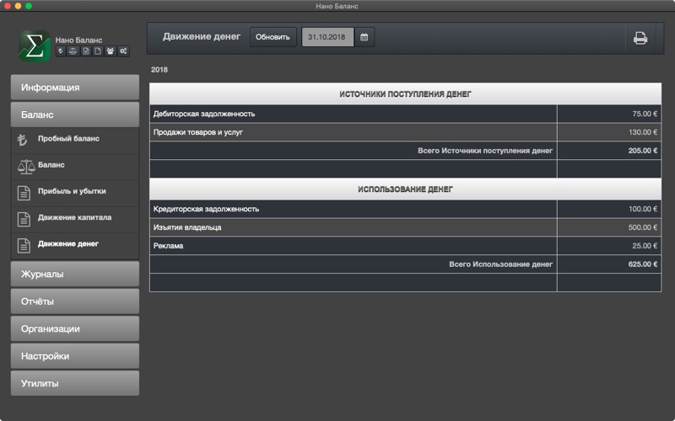Screen dimensions: 675x421
Task: Click the Нано Баланс sigma logo
Action: (x=34, y=45)
